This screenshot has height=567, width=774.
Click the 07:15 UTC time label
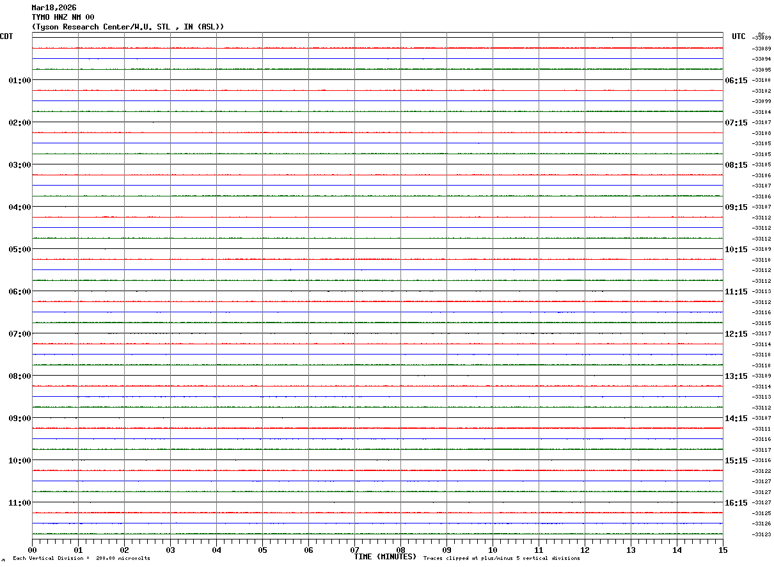pos(736,123)
